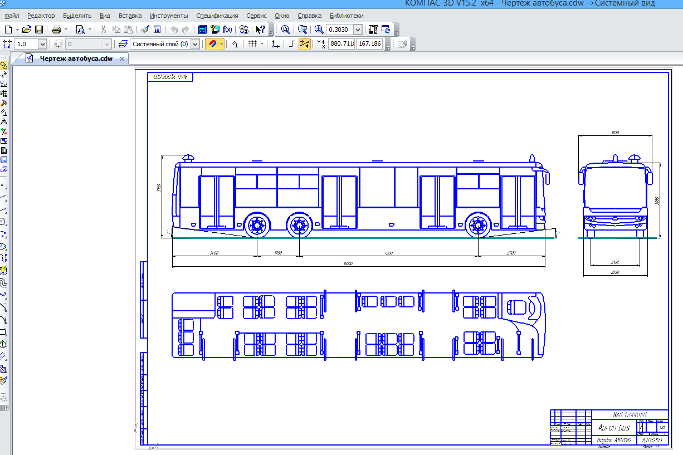Open the hammer editing tools panel

click(x=4, y=103)
